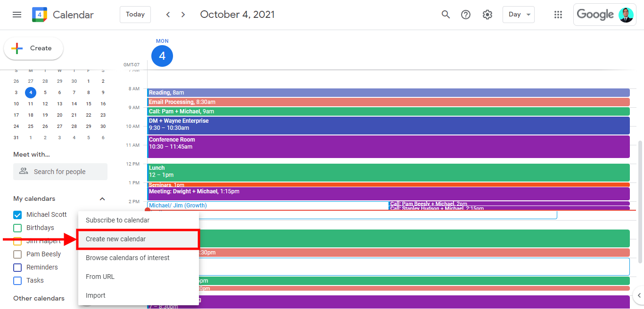The width and height of the screenshot is (644, 309).
Task: Select highlighted day 4 in mini calendar
Action: (x=31, y=93)
